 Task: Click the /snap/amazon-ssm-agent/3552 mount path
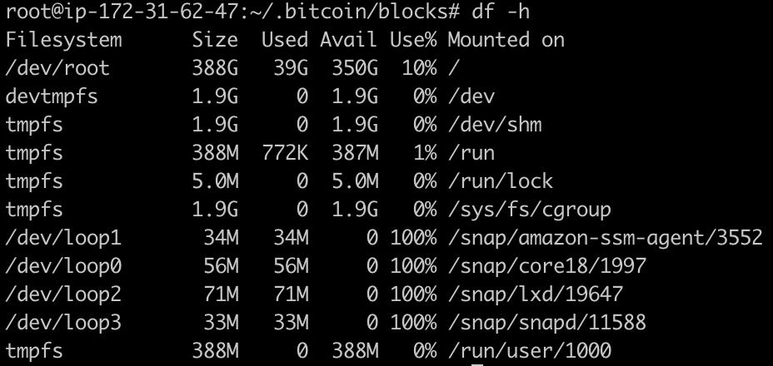(606, 239)
